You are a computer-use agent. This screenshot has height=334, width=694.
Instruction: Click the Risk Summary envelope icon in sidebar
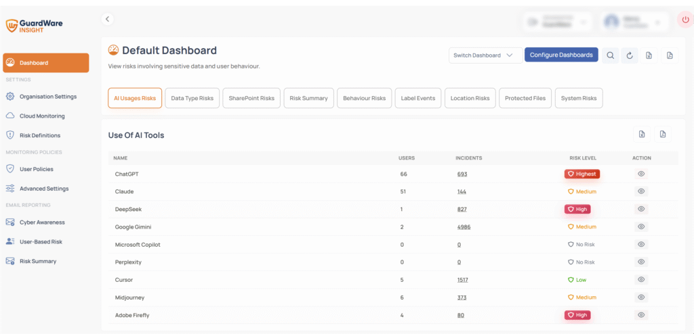coord(10,261)
